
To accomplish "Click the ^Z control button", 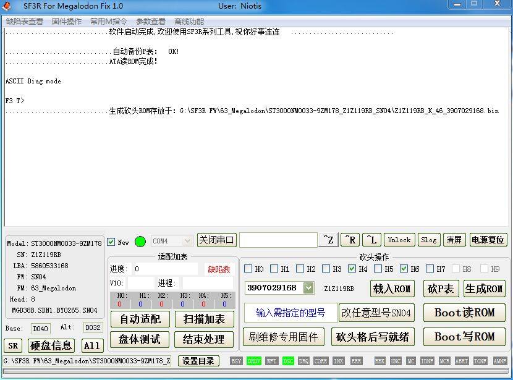I will 328,240.
